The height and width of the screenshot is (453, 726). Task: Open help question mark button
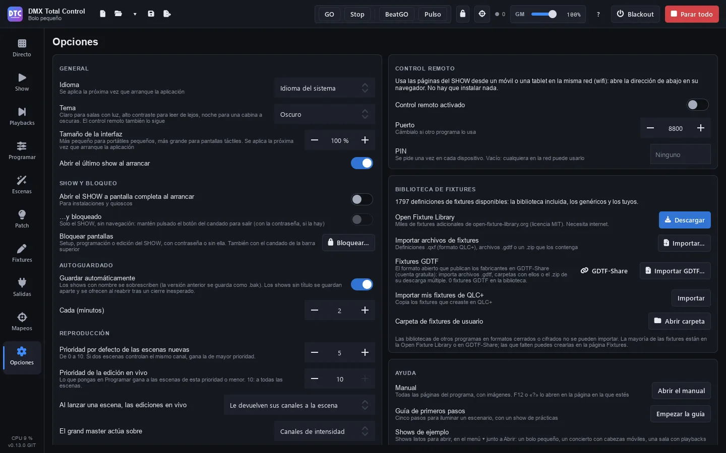click(598, 15)
